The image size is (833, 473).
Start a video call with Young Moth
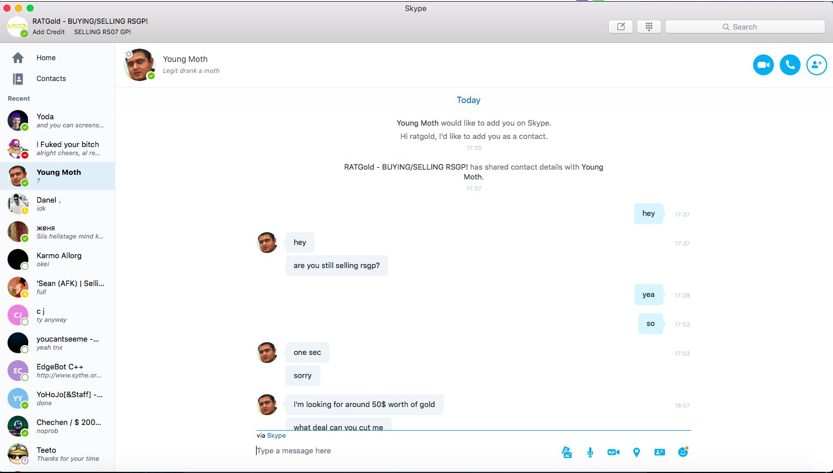pyautogui.click(x=763, y=65)
